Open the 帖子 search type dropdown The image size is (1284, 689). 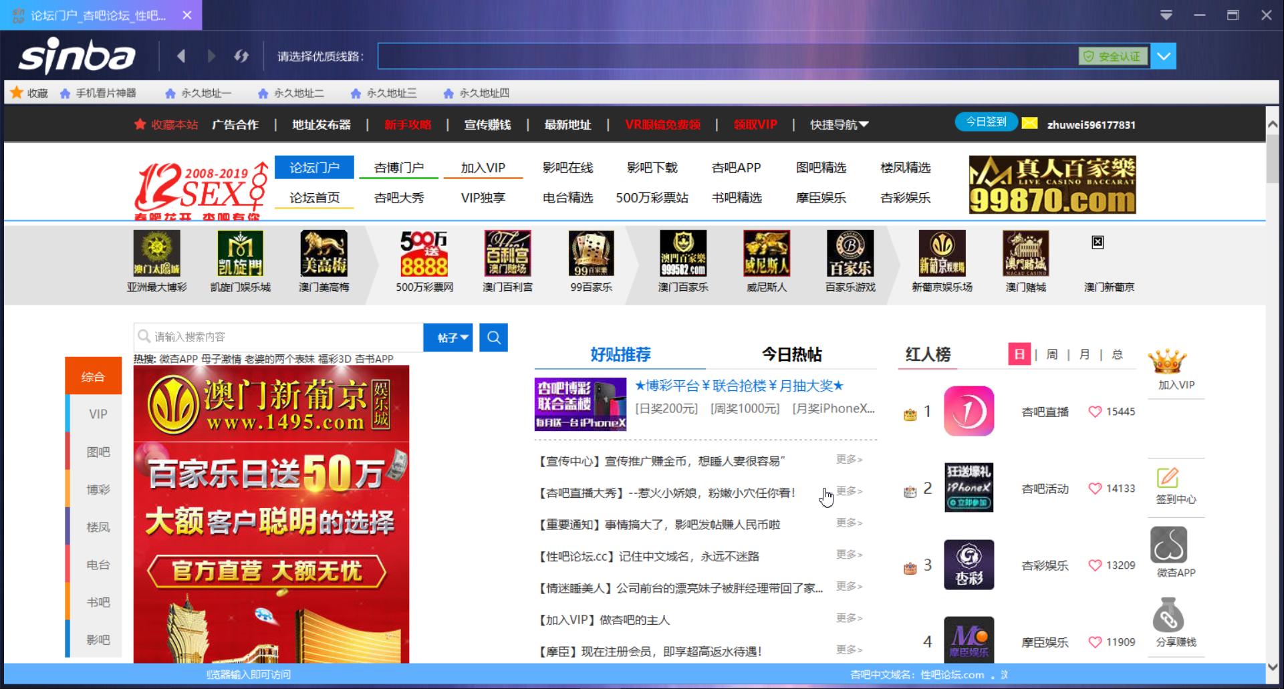point(448,337)
